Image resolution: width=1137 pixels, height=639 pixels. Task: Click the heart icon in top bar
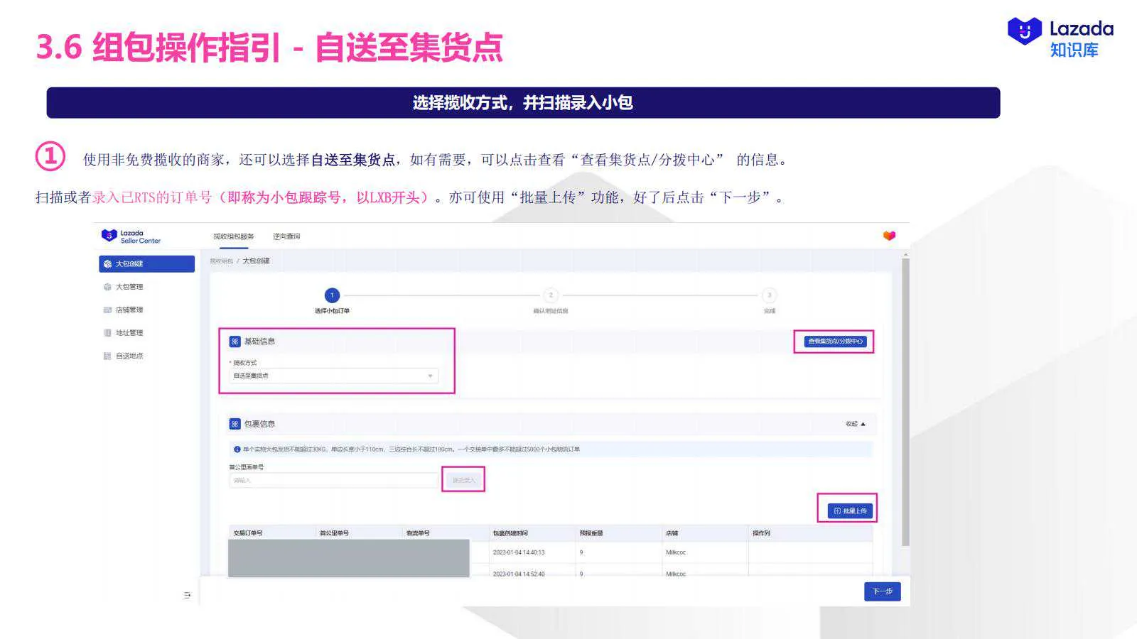click(x=888, y=235)
